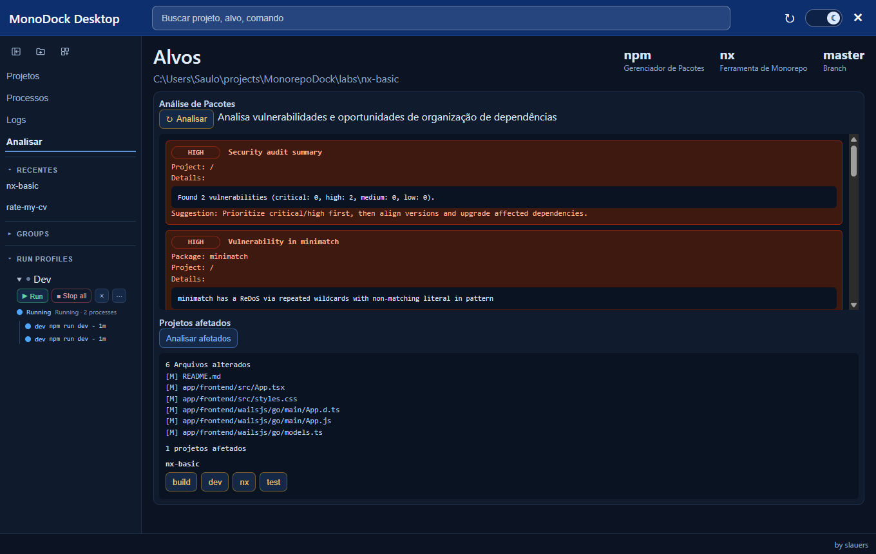Click HIGH badge on minimatch vulnerability

pos(196,242)
